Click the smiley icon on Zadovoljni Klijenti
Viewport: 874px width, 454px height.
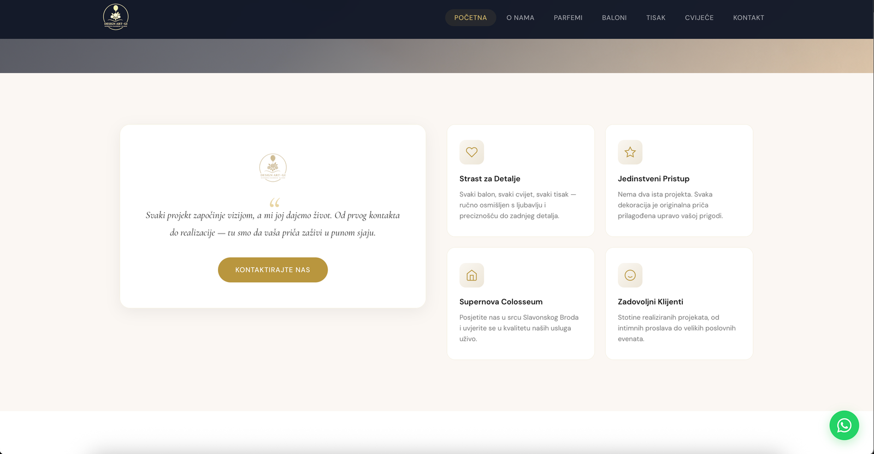tap(630, 275)
